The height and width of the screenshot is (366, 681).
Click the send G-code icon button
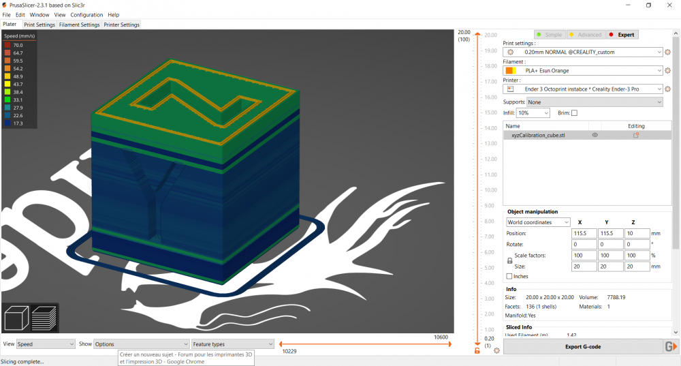[671, 346]
